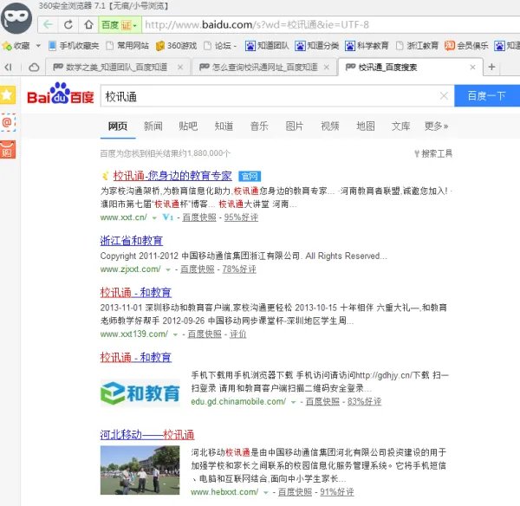This screenshot has height=506, width=520.
Task: Select the 图片 search tab
Action: 295,126
